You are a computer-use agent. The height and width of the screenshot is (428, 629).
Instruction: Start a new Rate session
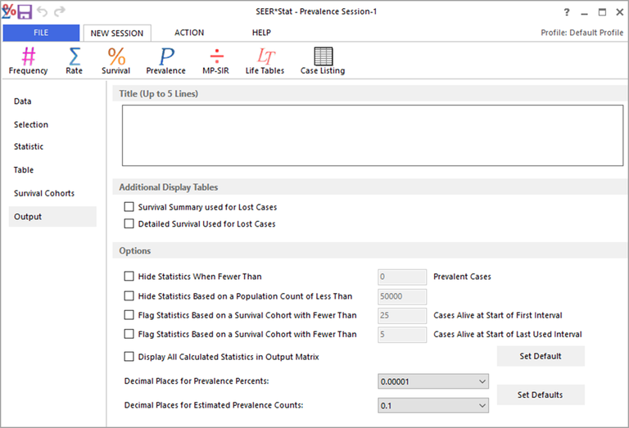tap(74, 61)
